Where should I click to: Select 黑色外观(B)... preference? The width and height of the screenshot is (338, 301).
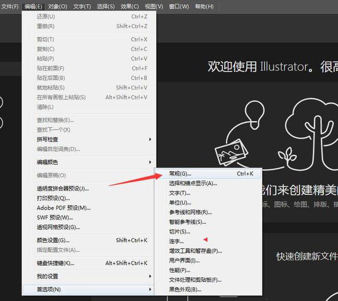click(208, 290)
